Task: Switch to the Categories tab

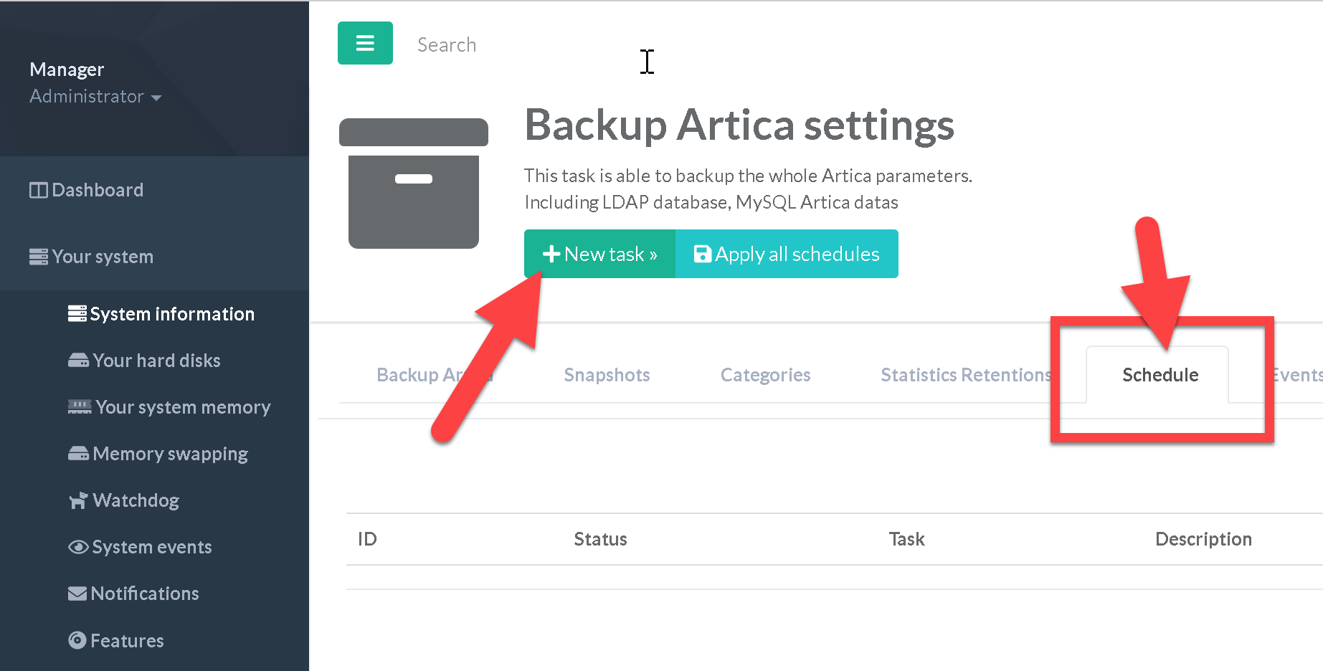Action: pyautogui.click(x=765, y=375)
